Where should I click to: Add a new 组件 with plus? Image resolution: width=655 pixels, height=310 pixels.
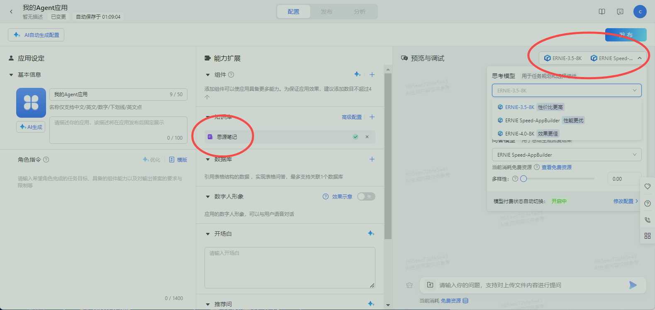(x=372, y=75)
